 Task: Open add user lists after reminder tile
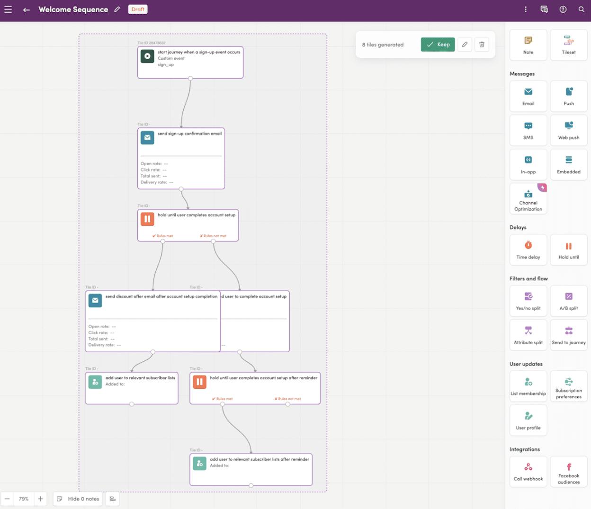pyautogui.click(x=251, y=470)
